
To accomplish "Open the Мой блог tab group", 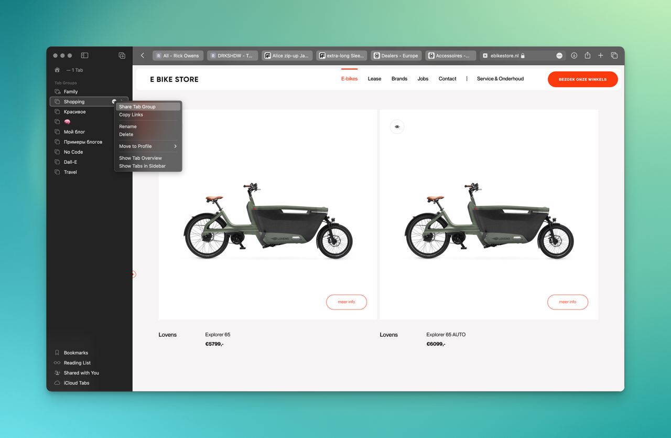I will (x=74, y=132).
